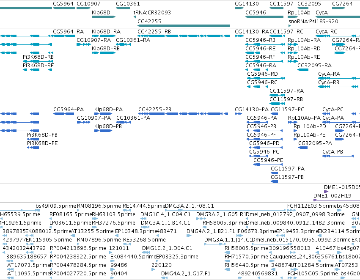Screen dimensions: 360x280
Task: Click the Pi3K68D-PE protein label
Action: pos(42,143)
